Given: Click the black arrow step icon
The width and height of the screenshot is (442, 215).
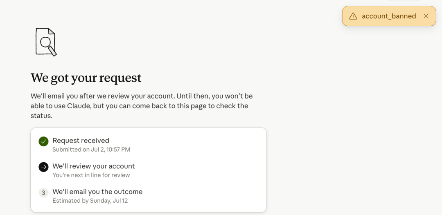Looking at the screenshot, I should click(43, 167).
